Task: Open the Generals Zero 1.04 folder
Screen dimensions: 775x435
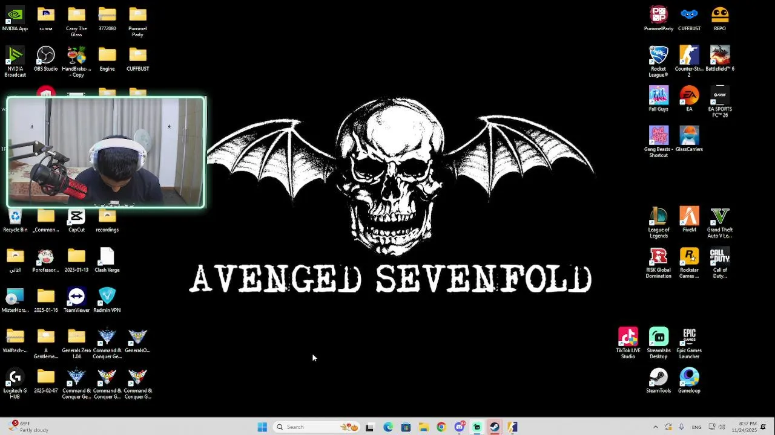Action: coord(76,344)
